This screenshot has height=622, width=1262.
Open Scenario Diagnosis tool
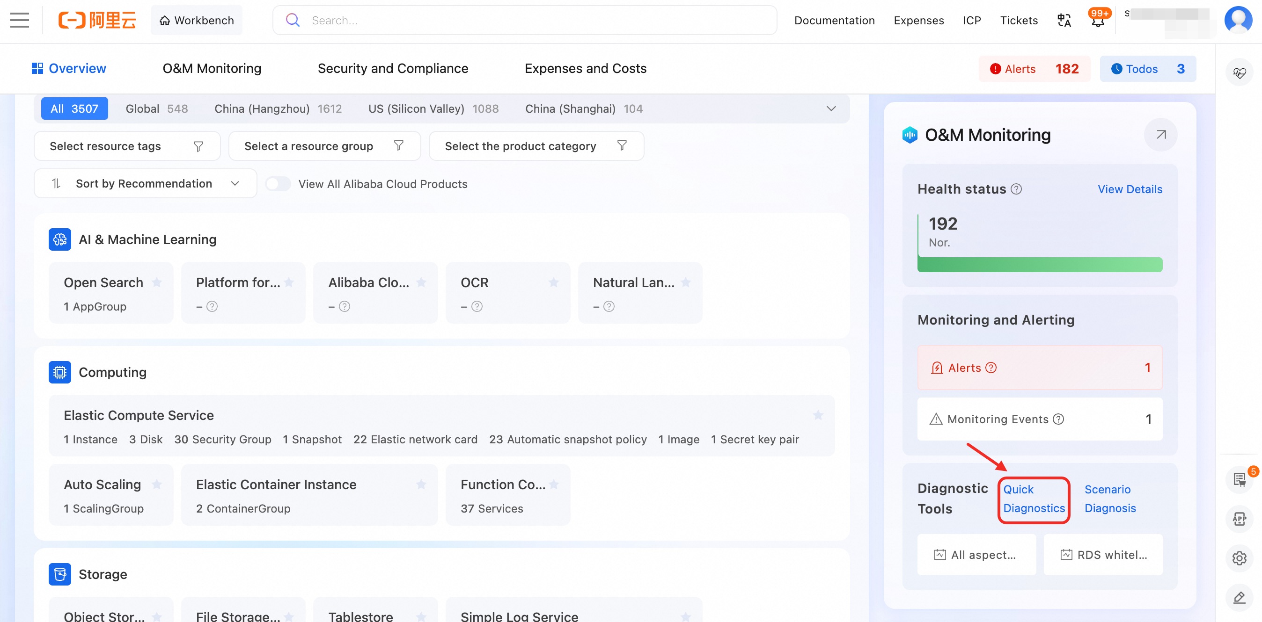pyautogui.click(x=1110, y=499)
